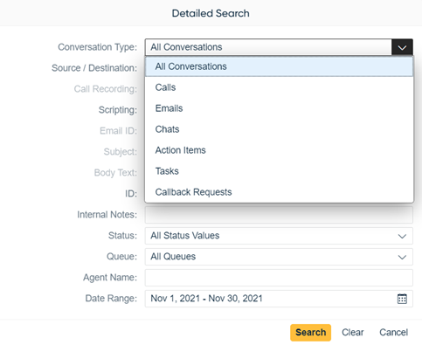Open the Date Range field showing Nov 2021
The image size is (422, 345).
point(279,299)
